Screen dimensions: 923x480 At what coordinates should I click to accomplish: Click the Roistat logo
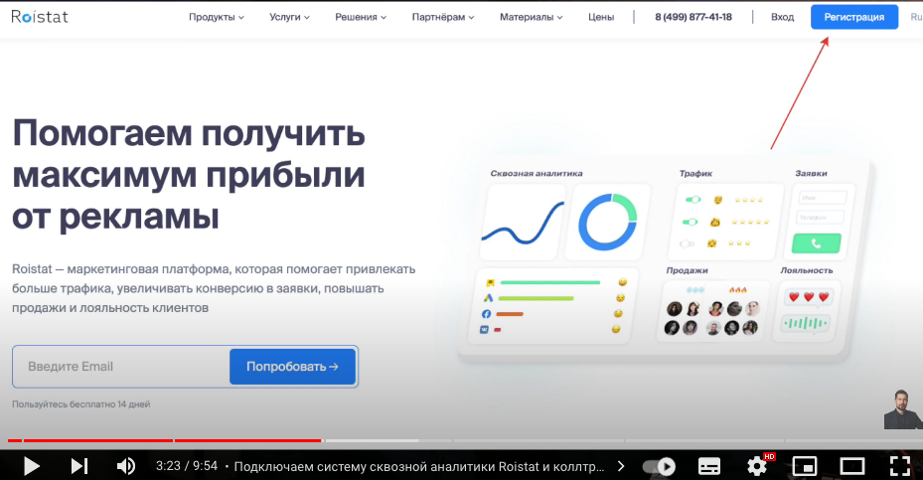pyautogui.click(x=40, y=17)
